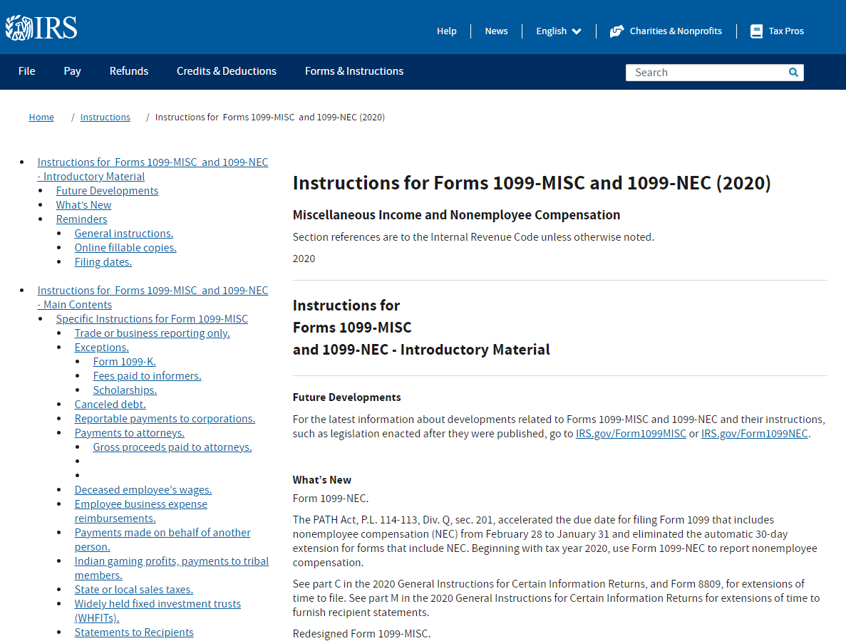Click the IRS logo
The height and width of the screenshot is (641, 846).
point(41,28)
